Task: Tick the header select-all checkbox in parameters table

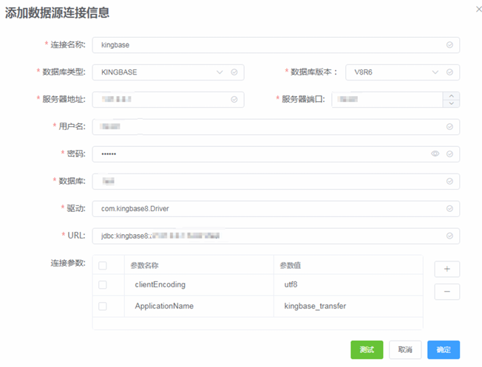Action: 103,266
